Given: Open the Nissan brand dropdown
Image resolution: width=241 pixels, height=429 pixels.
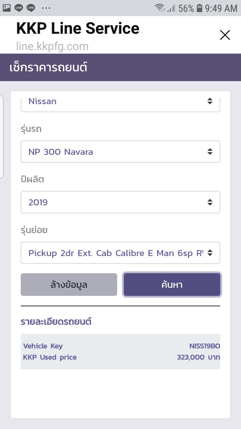Looking at the screenshot, I should [120, 102].
